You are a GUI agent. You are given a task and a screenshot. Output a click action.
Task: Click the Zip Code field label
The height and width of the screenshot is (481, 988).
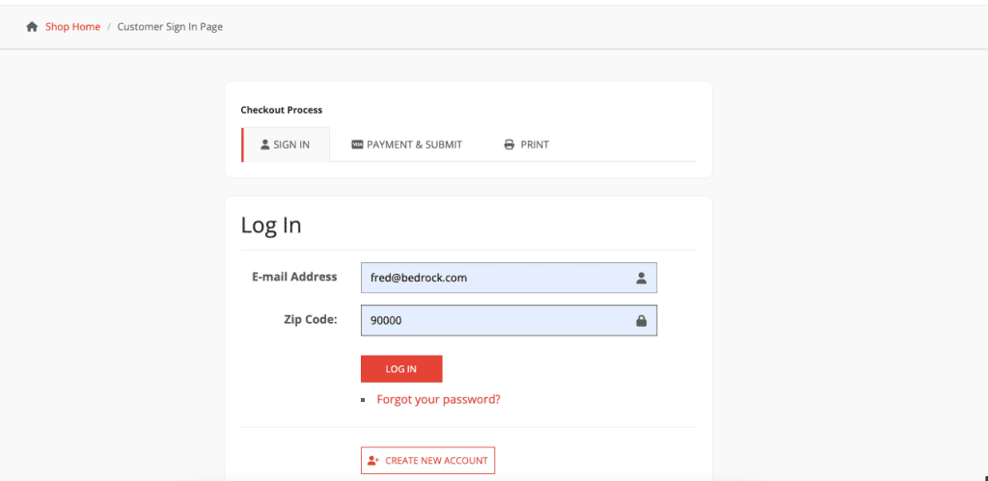[311, 319]
